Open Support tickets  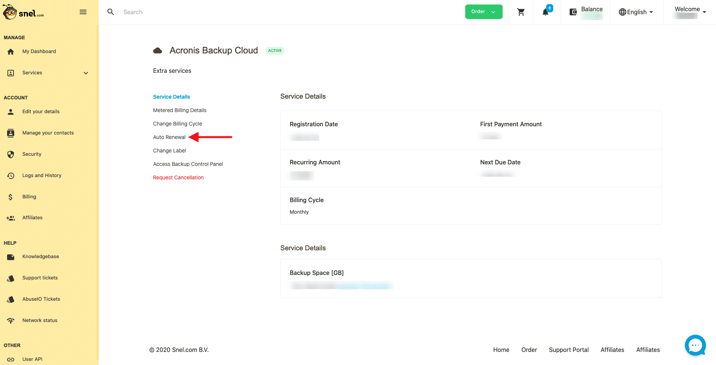tap(40, 278)
